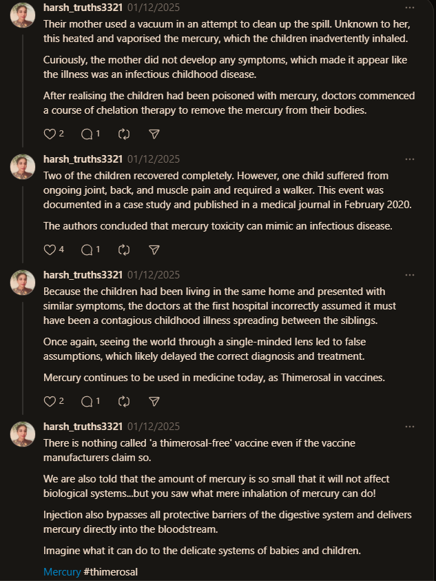View harsh_truths3321 avatar on the first post
Viewport: 436px width, 581px height.
(23, 15)
